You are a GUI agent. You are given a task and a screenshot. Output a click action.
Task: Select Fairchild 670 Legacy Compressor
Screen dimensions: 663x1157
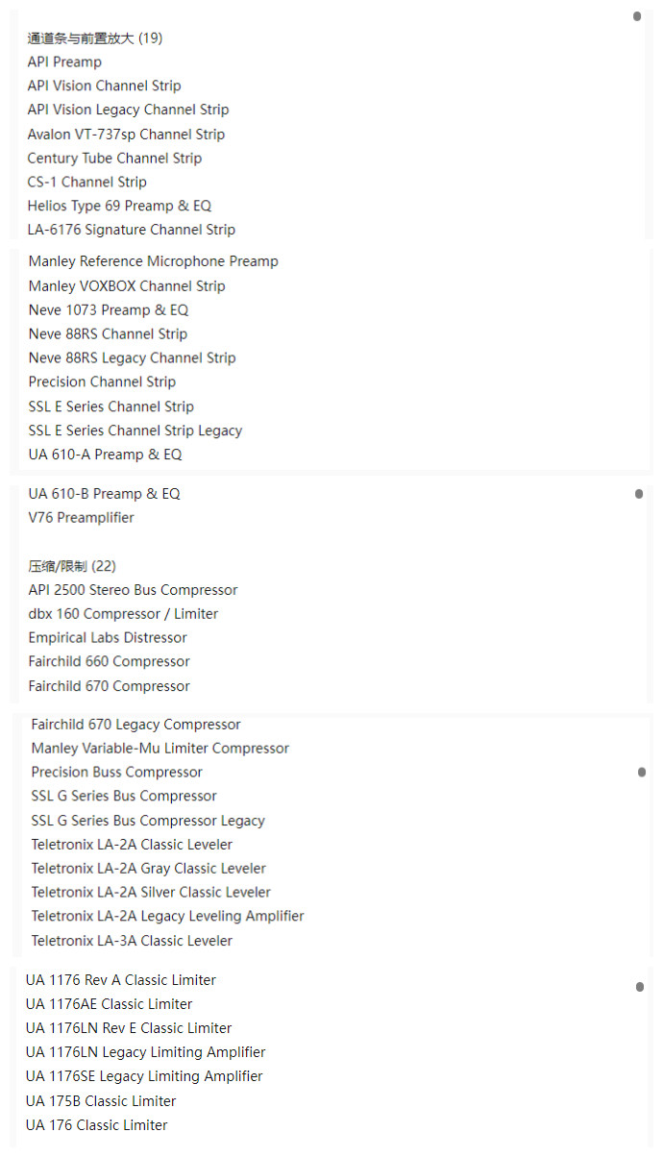pyautogui.click(x=135, y=725)
